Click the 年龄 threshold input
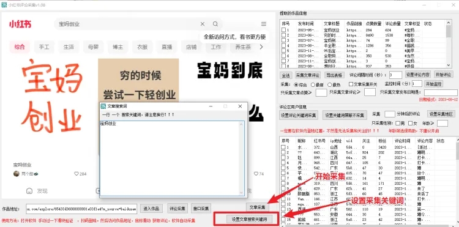The width and height of the screenshot is (459, 227). click(442, 123)
